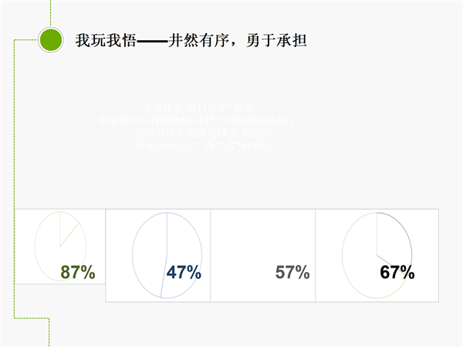Select the 47% percentage label
The image size is (463, 347).
click(x=184, y=272)
